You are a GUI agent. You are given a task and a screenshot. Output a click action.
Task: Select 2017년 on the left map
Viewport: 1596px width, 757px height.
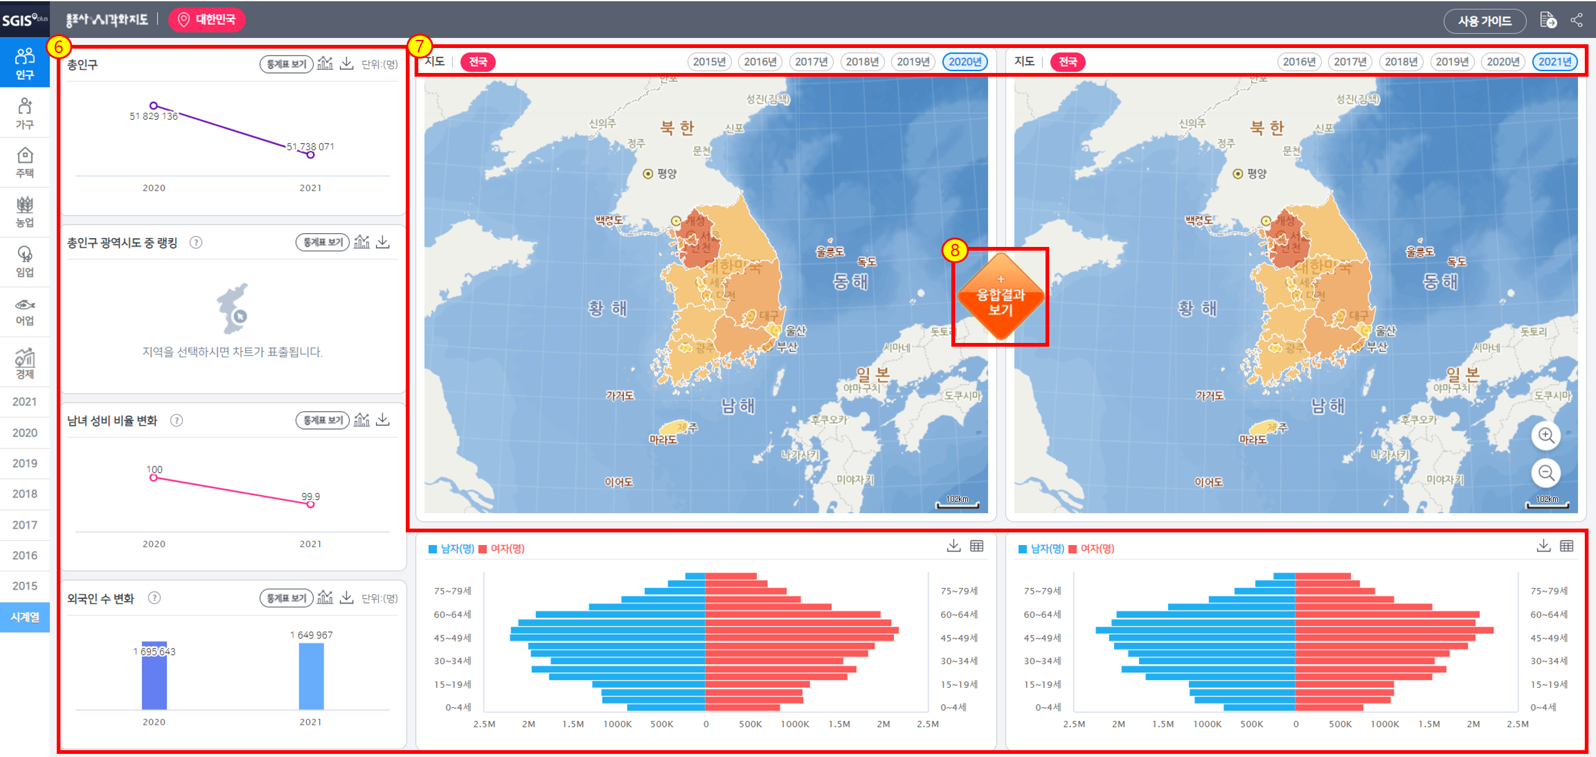coord(810,62)
